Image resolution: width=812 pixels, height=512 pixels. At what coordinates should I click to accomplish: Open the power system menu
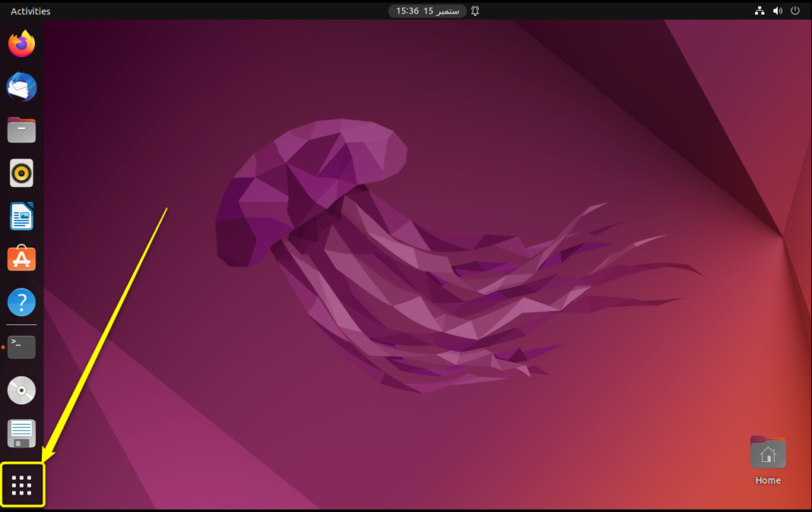pyautogui.click(x=795, y=10)
